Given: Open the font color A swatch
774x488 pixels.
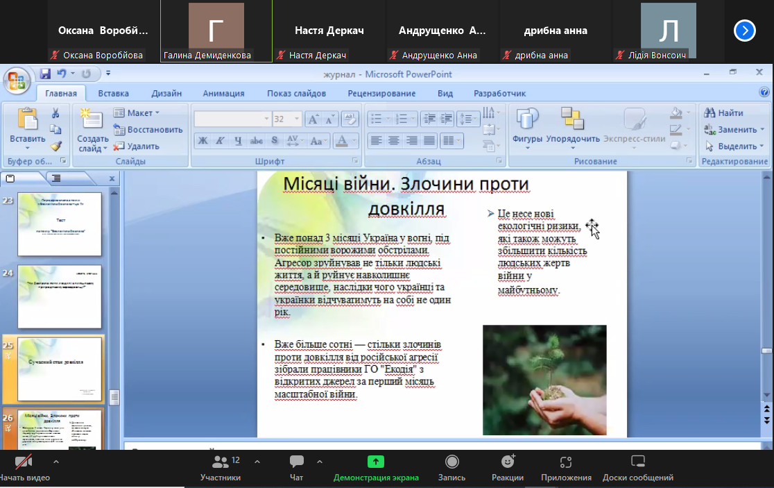Looking at the screenshot, I should point(341,141).
